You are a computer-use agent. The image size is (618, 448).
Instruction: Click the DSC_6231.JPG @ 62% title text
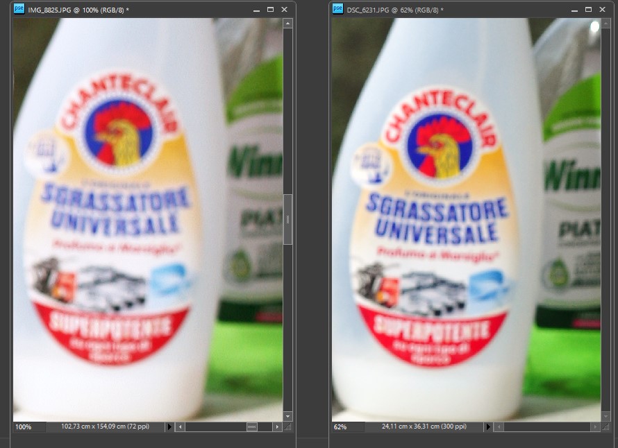[x=395, y=10]
